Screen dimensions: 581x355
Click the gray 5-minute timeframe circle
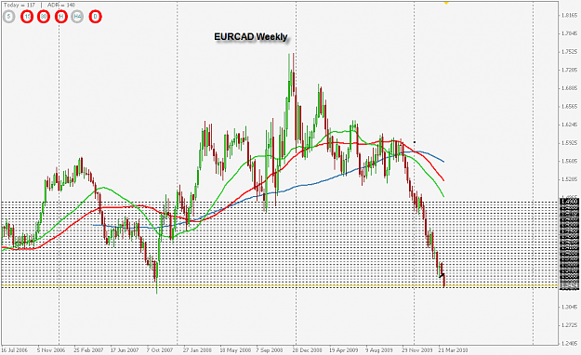tap(9, 17)
